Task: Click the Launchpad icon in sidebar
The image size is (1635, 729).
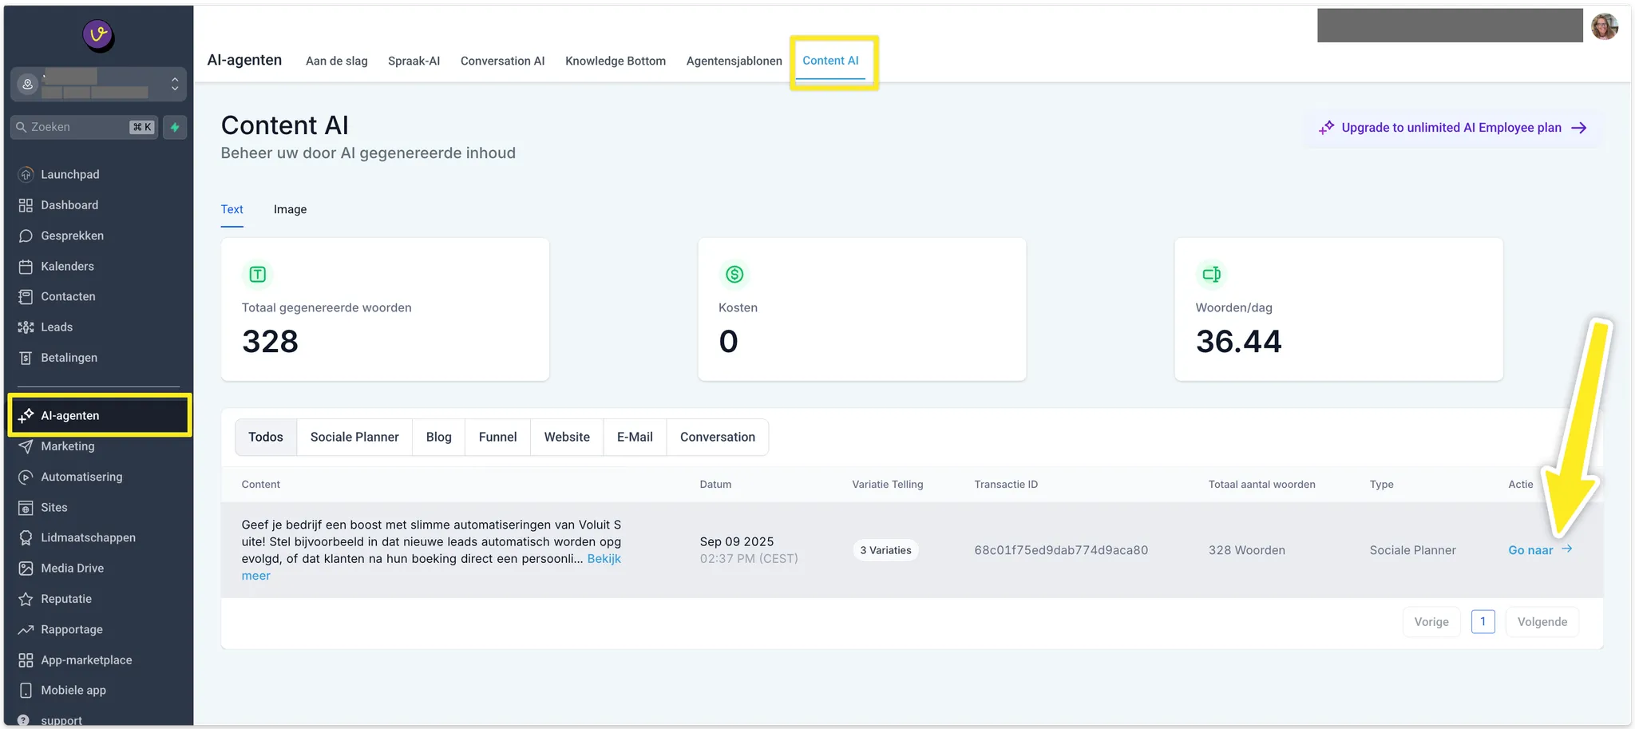Action: [26, 174]
